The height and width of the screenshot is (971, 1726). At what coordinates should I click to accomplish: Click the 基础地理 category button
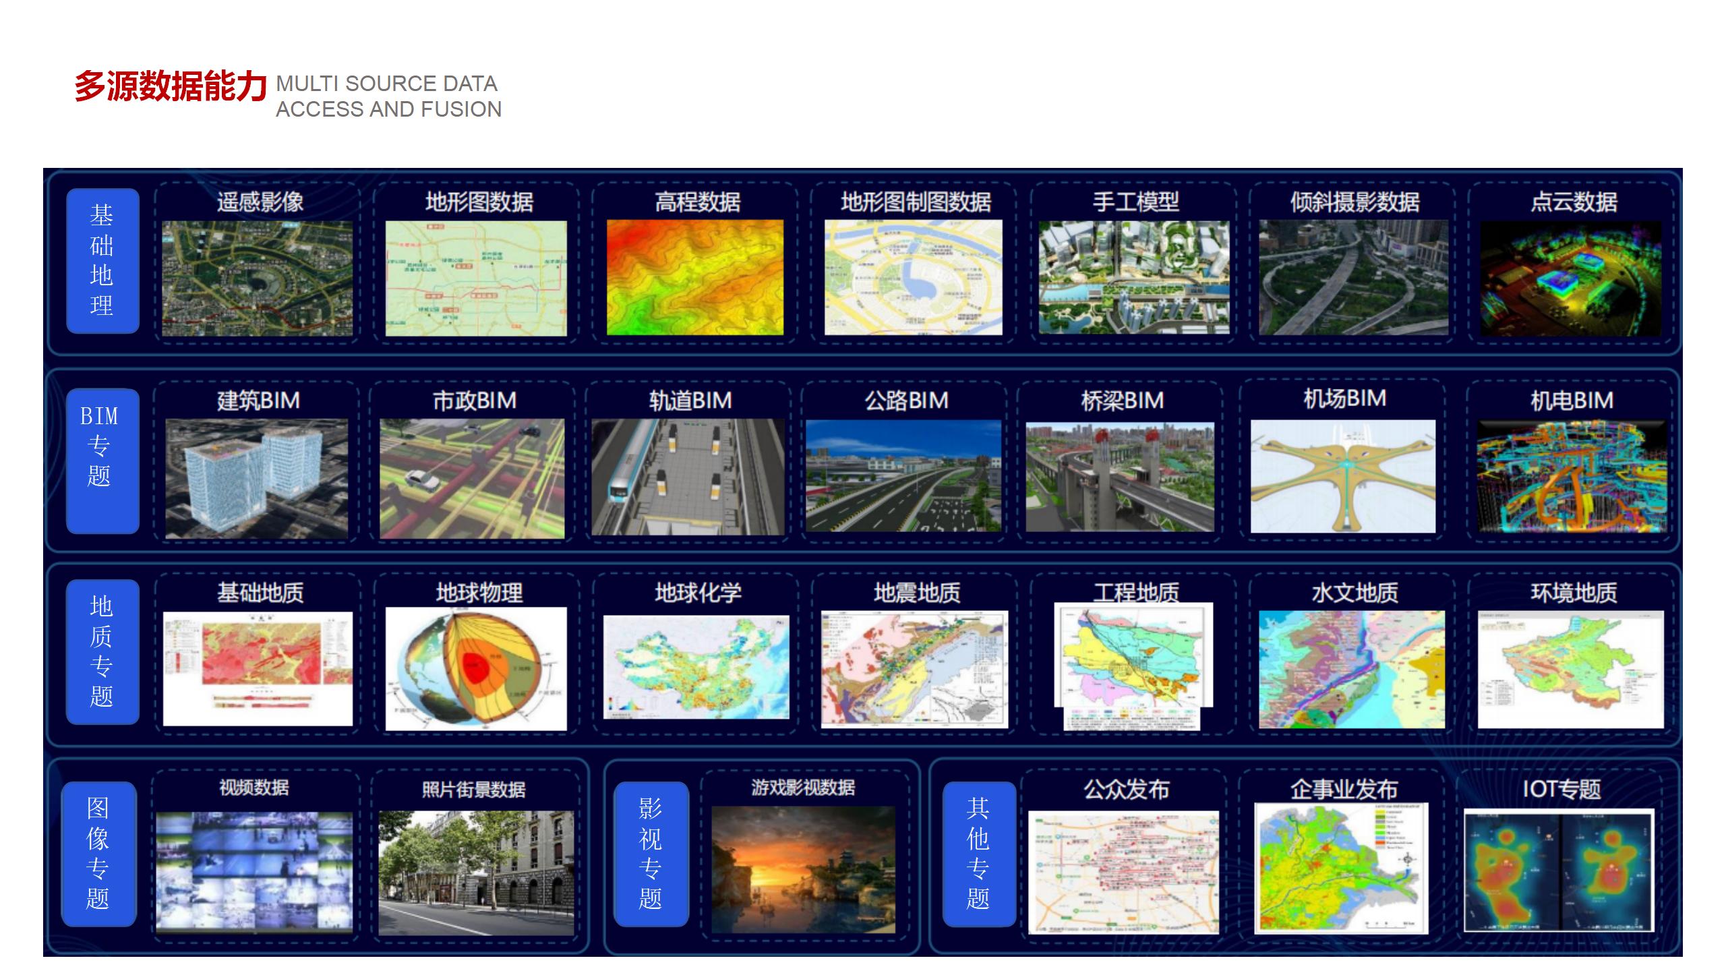(x=102, y=260)
